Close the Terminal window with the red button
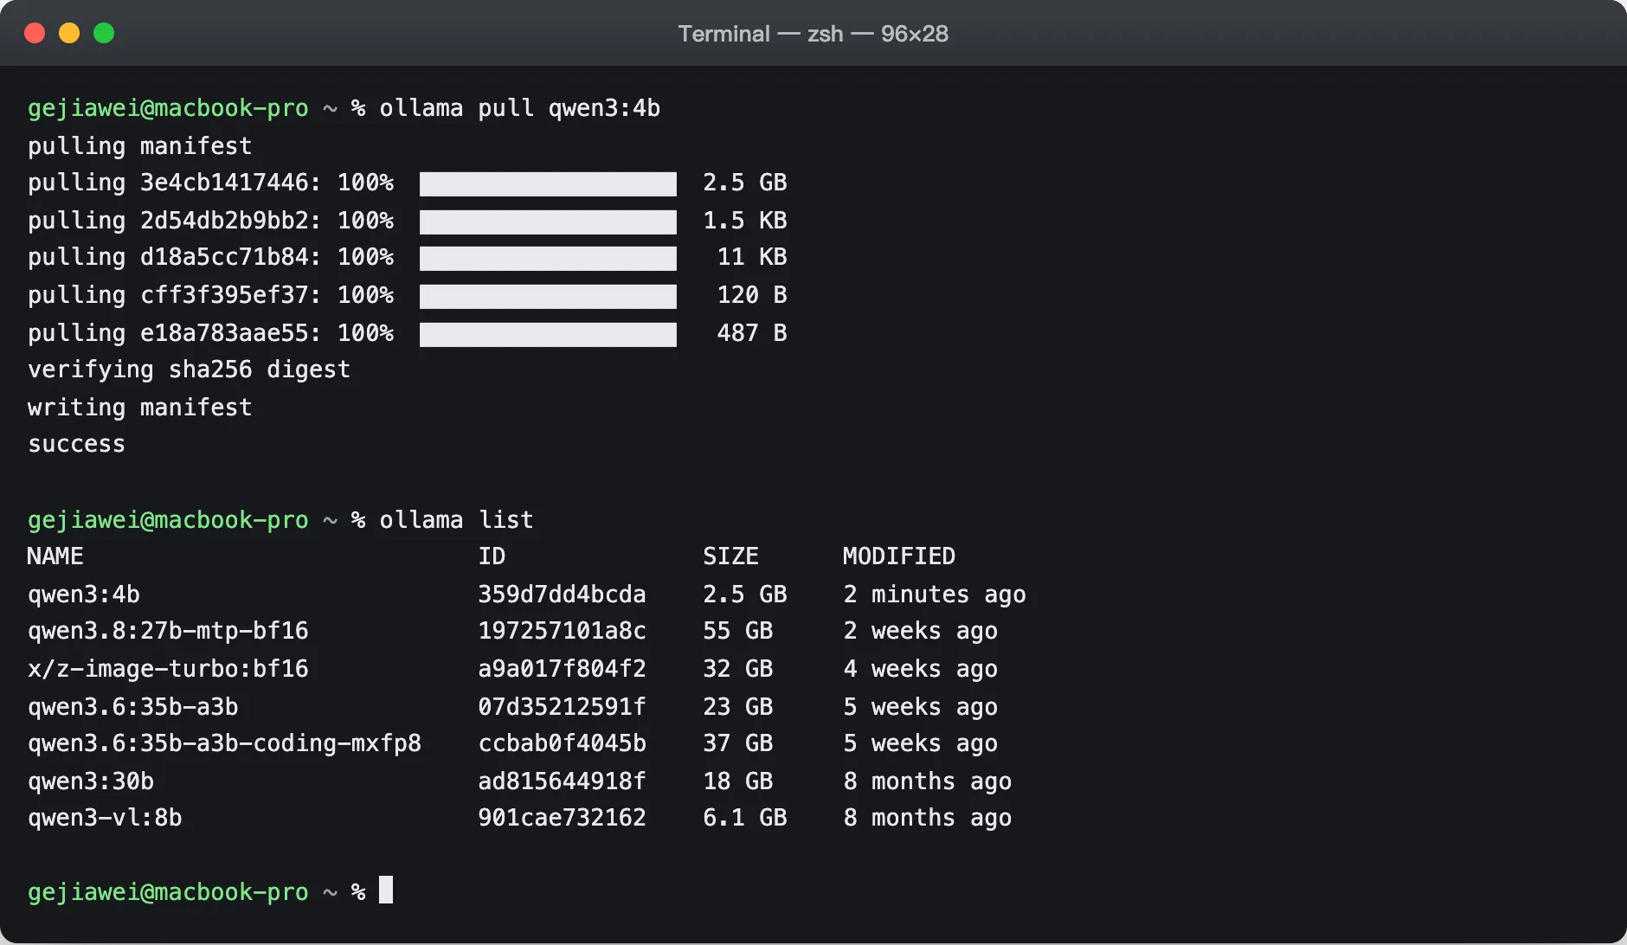The height and width of the screenshot is (945, 1627). (35, 33)
